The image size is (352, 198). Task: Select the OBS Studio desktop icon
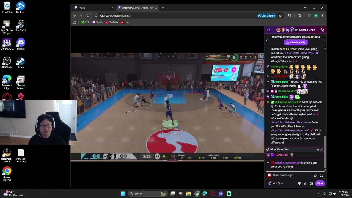point(7,63)
